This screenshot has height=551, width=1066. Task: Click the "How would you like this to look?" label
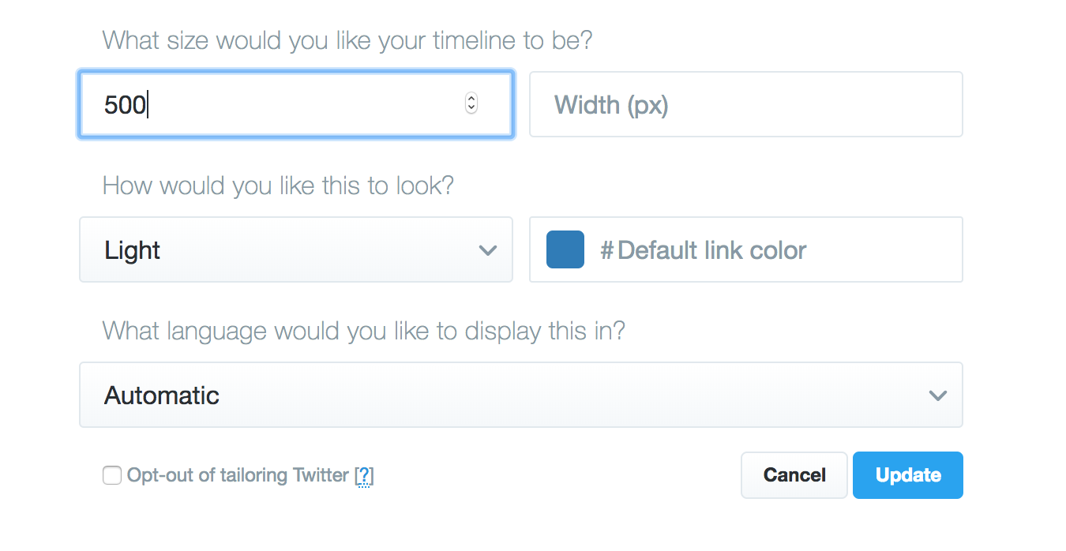(x=278, y=186)
